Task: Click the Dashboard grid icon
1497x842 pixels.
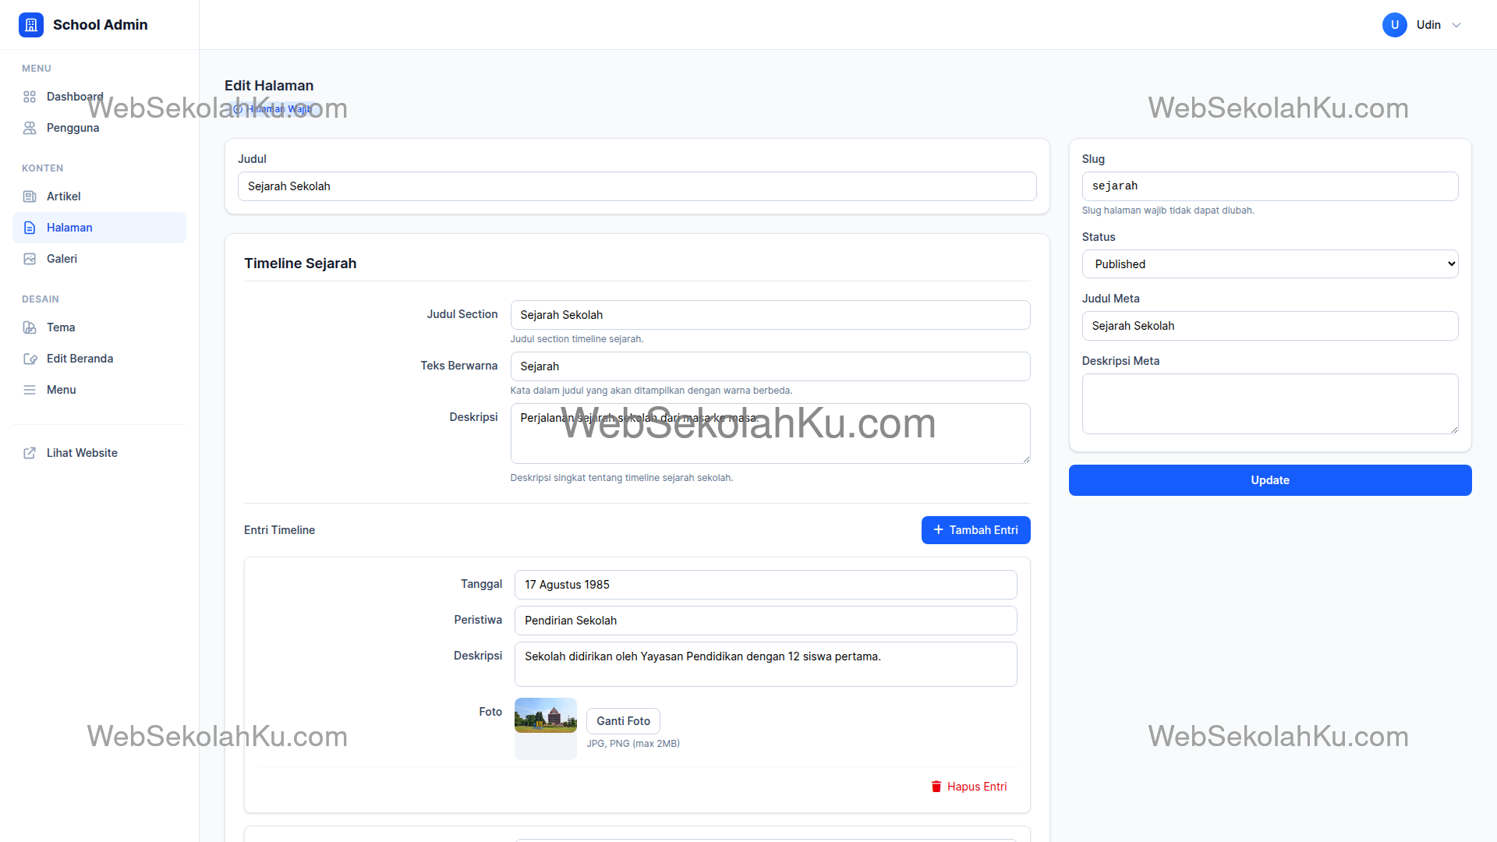Action: click(30, 97)
